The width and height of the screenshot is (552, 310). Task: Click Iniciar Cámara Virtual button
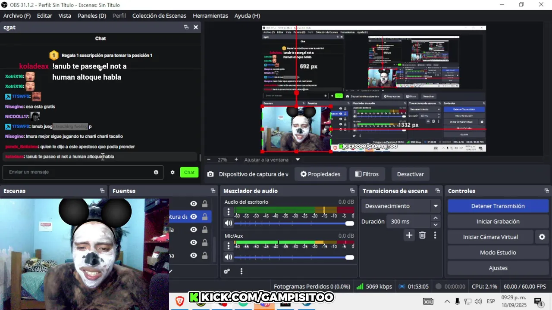coord(490,237)
